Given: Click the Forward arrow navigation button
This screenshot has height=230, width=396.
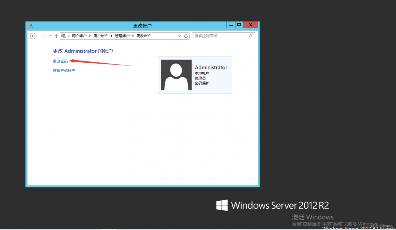Looking at the screenshot, I should 43,36.
